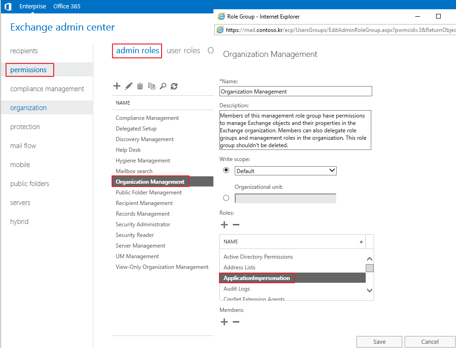Click the roles list scrollbar down arrow
The height and width of the screenshot is (348, 456).
pos(369,290)
